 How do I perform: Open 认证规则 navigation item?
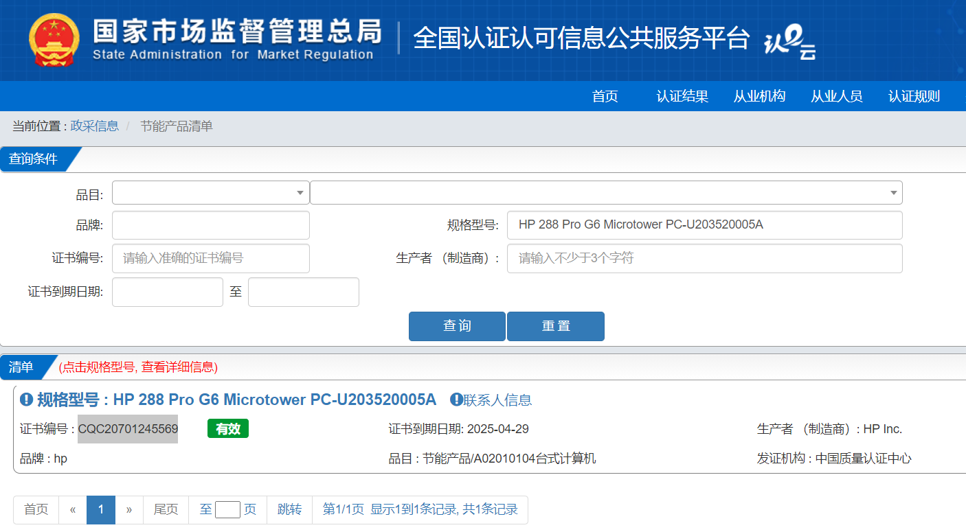pos(913,97)
